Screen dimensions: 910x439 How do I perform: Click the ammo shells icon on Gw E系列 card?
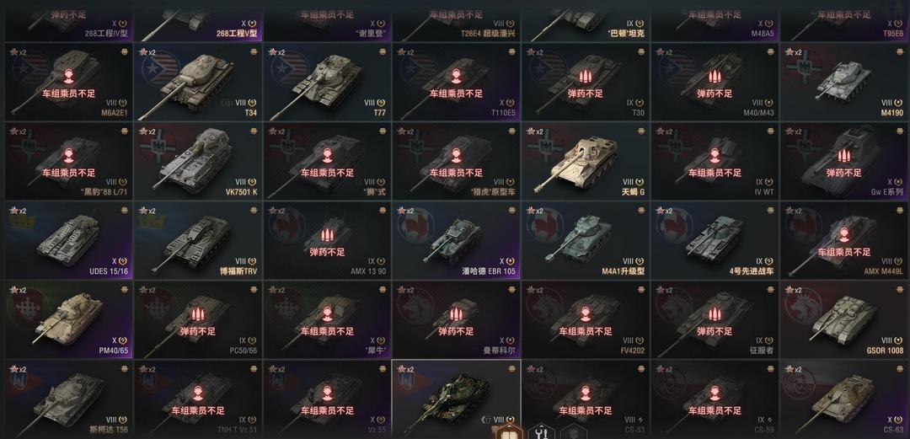point(843,156)
